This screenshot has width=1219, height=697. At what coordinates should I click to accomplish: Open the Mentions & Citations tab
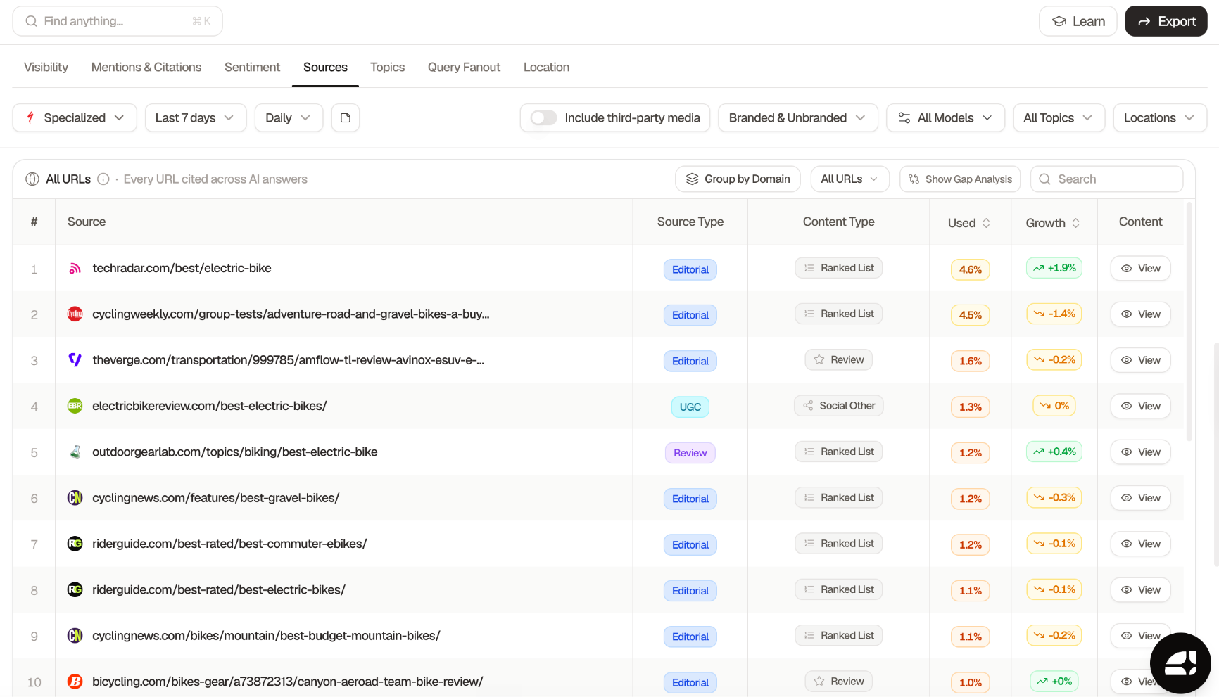[x=146, y=67]
